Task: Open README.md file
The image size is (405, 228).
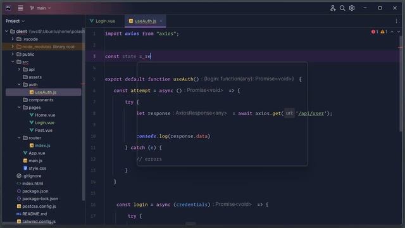Action: click(x=32, y=214)
